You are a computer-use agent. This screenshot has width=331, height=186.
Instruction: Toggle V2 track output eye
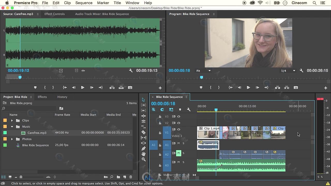tap(179, 123)
